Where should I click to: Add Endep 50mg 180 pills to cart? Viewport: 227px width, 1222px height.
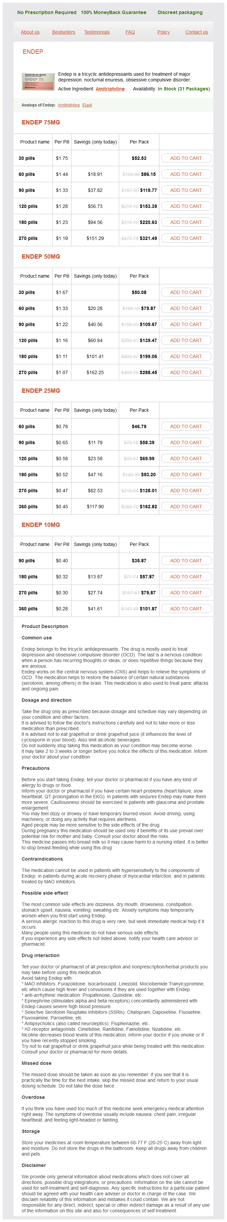(186, 356)
